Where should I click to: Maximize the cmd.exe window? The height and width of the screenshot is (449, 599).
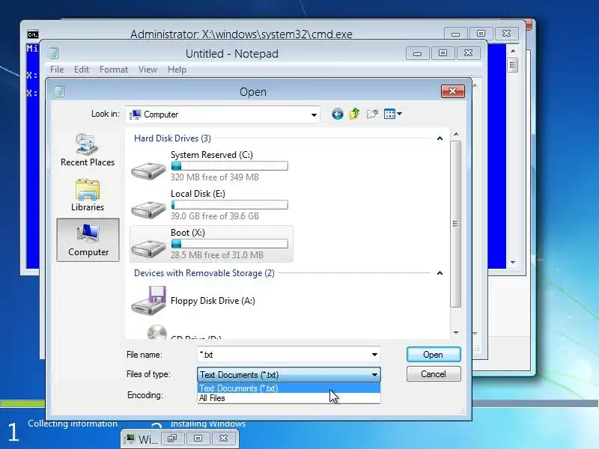[481, 34]
